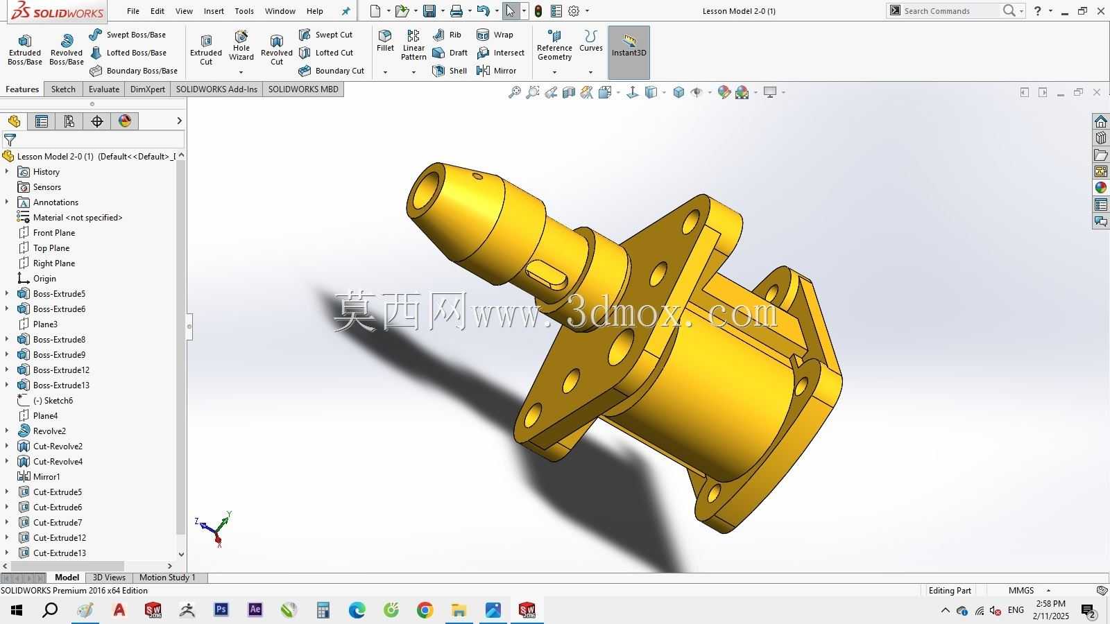This screenshot has width=1110, height=624.
Task: Open the Curves tool
Action: pos(591,41)
